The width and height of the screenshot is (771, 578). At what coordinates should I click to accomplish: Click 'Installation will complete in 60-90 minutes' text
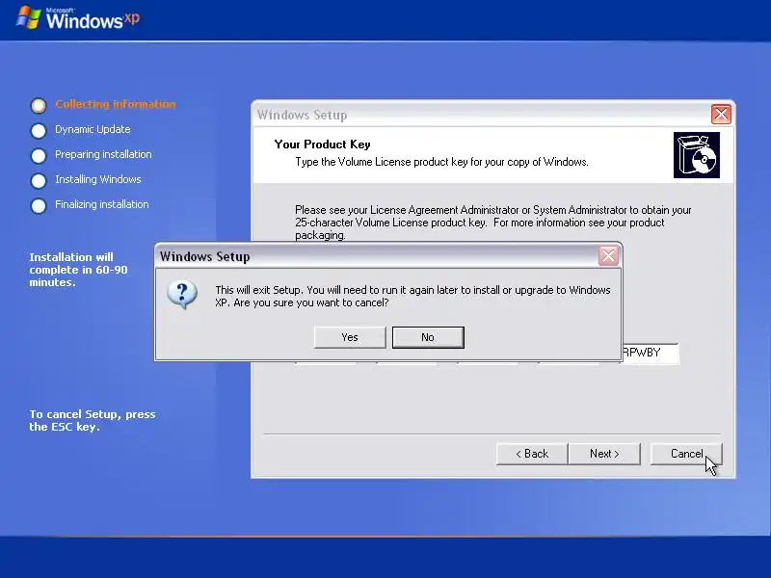78,270
